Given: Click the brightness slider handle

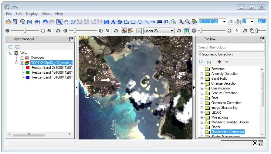Looking at the screenshot, I should click(x=25, y=31).
